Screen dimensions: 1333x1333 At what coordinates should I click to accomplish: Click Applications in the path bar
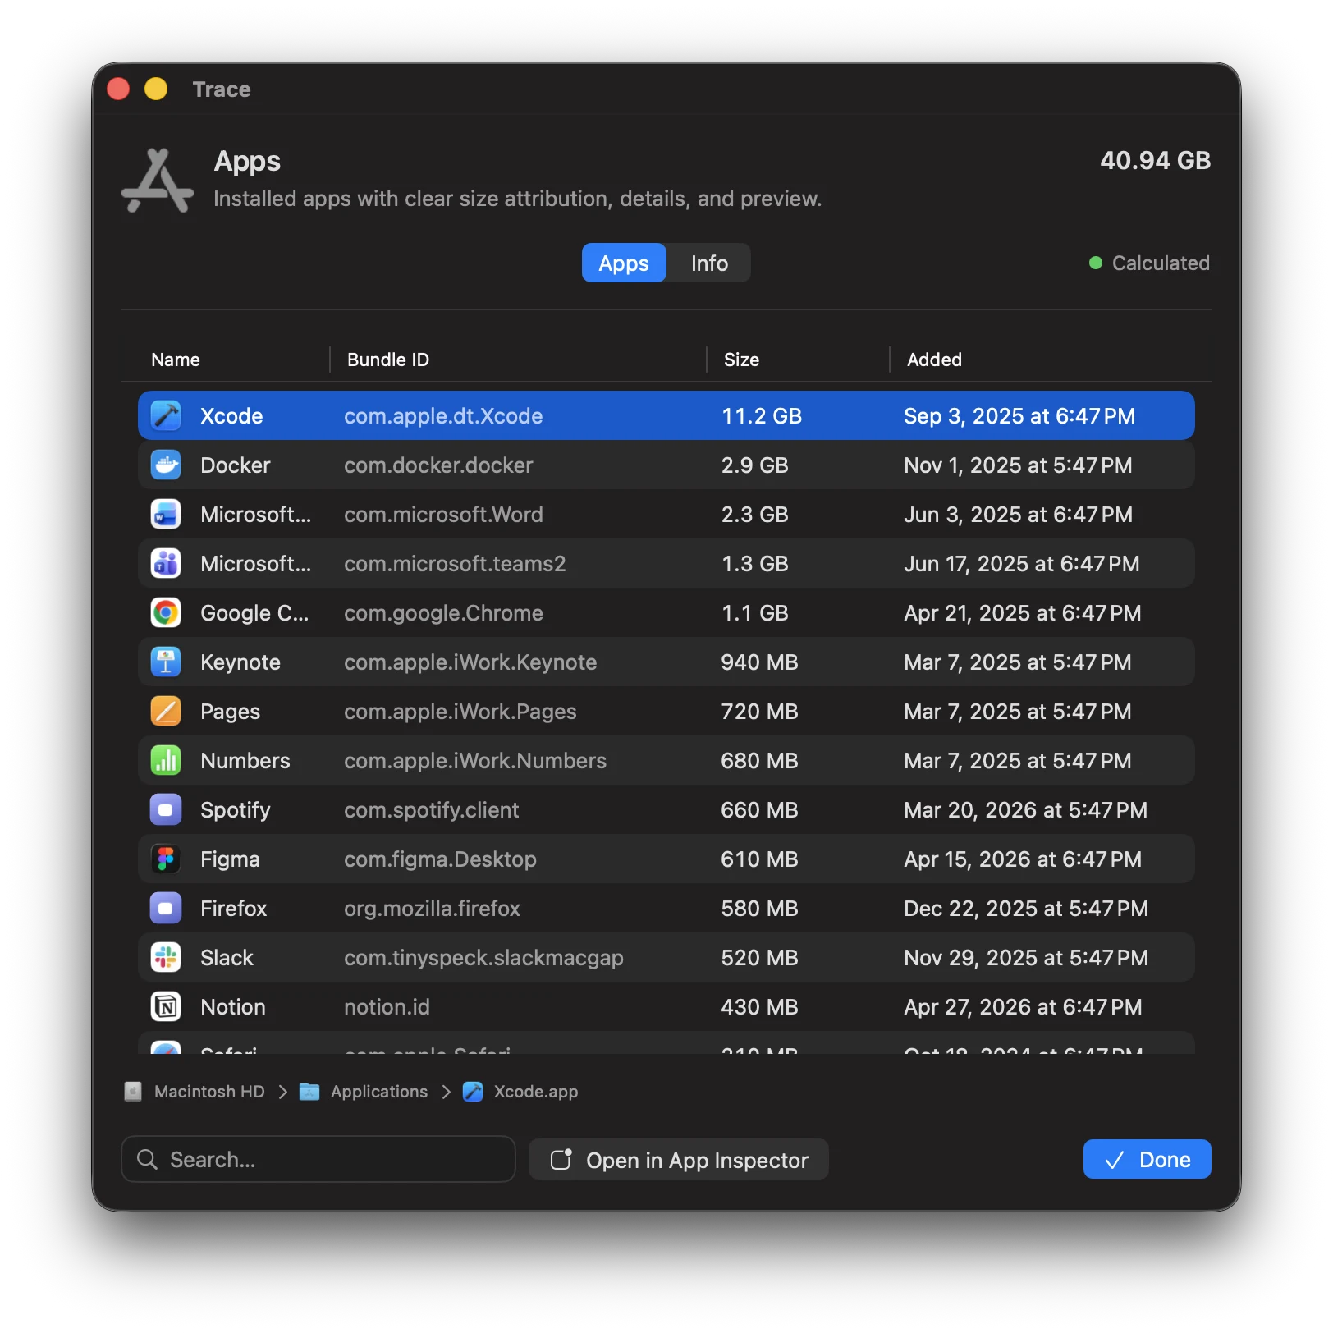(x=379, y=1092)
